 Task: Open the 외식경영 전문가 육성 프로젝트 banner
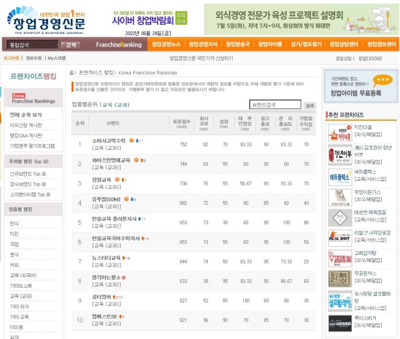point(301,19)
